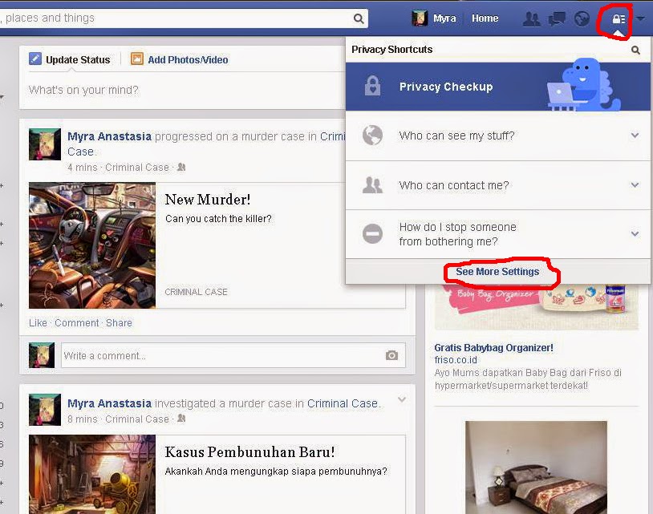The width and height of the screenshot is (653, 514).
Task: Click Can you catch the killer? text
Action: click(218, 219)
